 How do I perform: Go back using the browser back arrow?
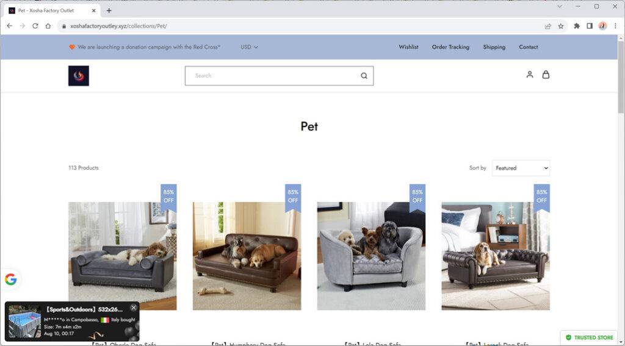click(10, 26)
